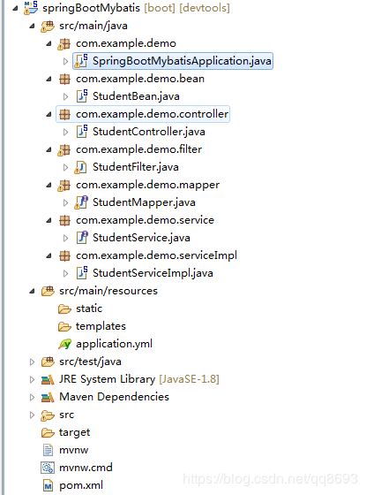Collapse the springBootMybatis project node
The width and height of the screenshot is (366, 495).
[x=16, y=9]
